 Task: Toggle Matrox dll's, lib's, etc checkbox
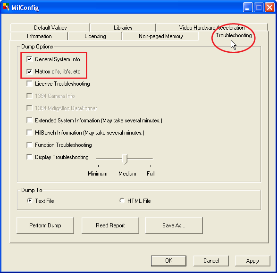[x=29, y=72]
